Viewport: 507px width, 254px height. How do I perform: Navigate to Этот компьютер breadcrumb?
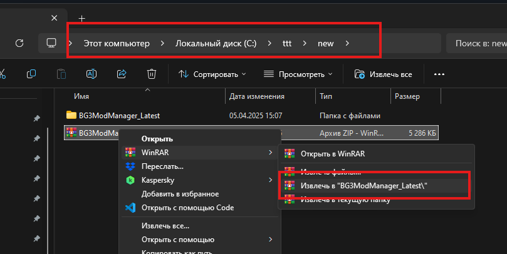pyautogui.click(x=117, y=43)
